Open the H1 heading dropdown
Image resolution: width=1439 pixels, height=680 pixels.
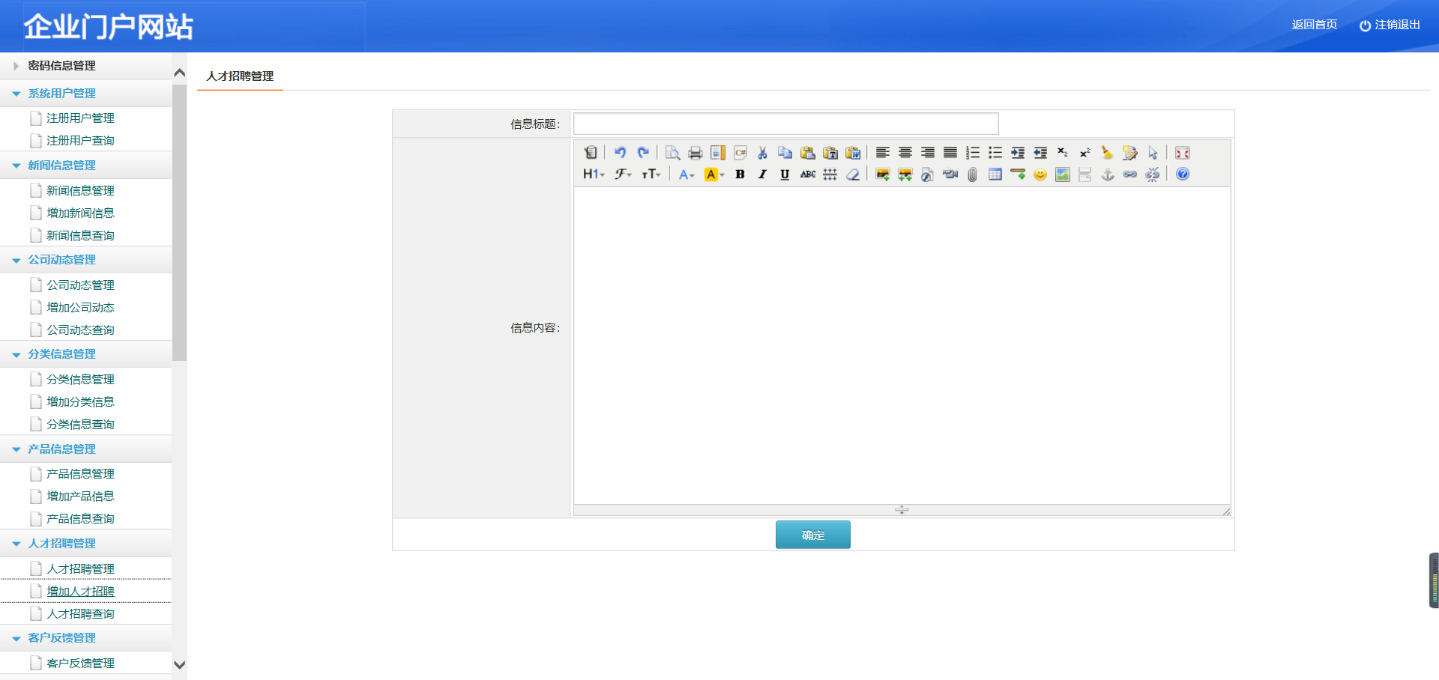coord(593,174)
